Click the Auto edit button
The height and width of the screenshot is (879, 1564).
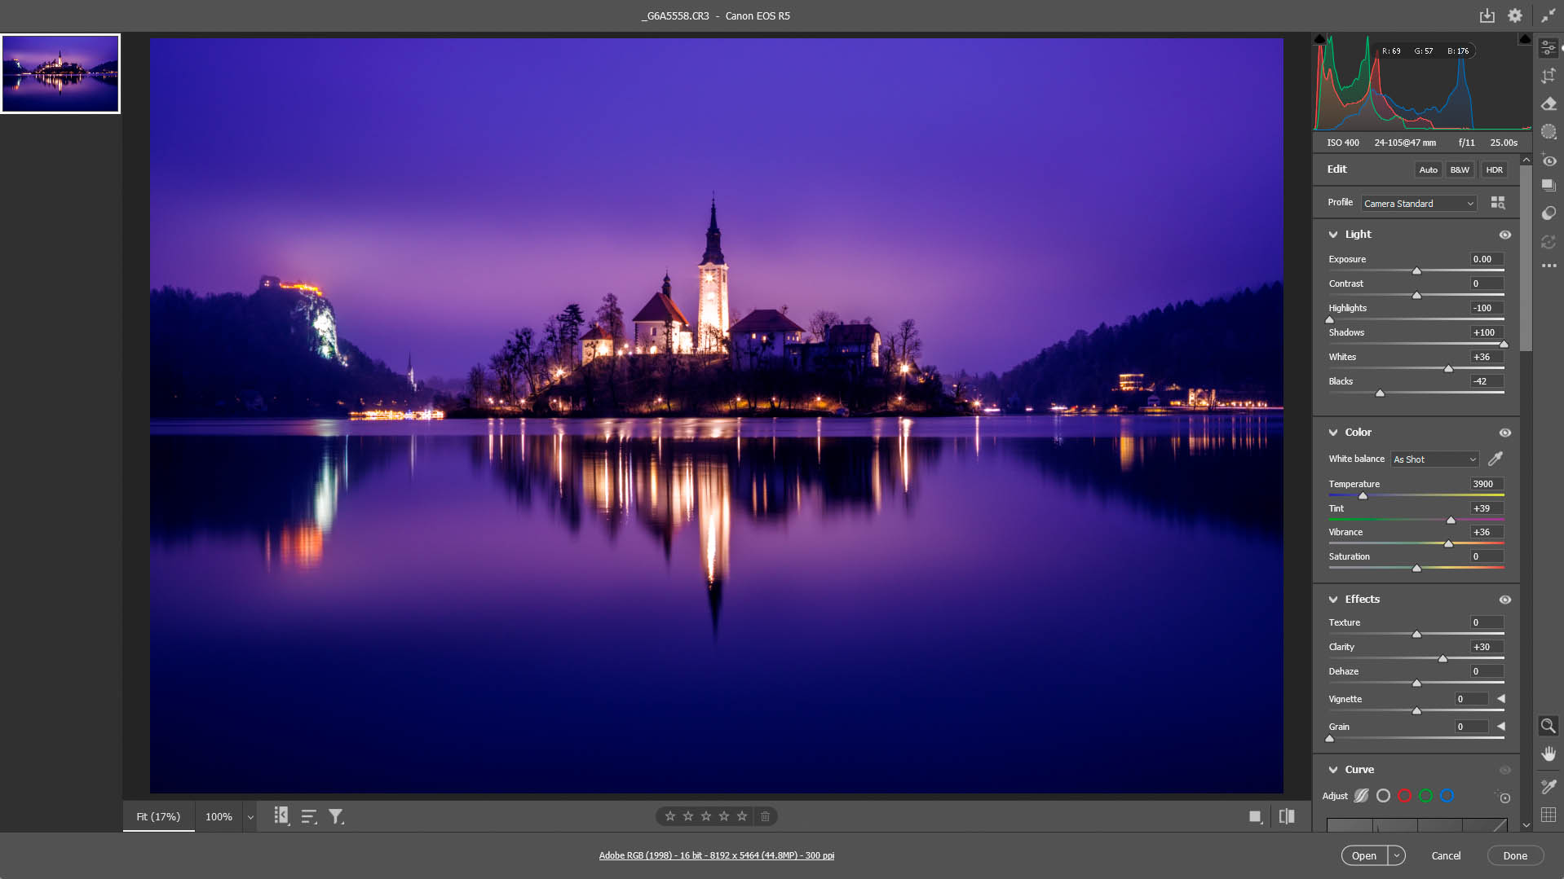[x=1428, y=169]
